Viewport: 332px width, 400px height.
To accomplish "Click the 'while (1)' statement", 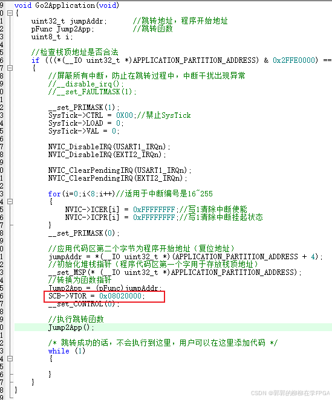I will tap(67, 351).
